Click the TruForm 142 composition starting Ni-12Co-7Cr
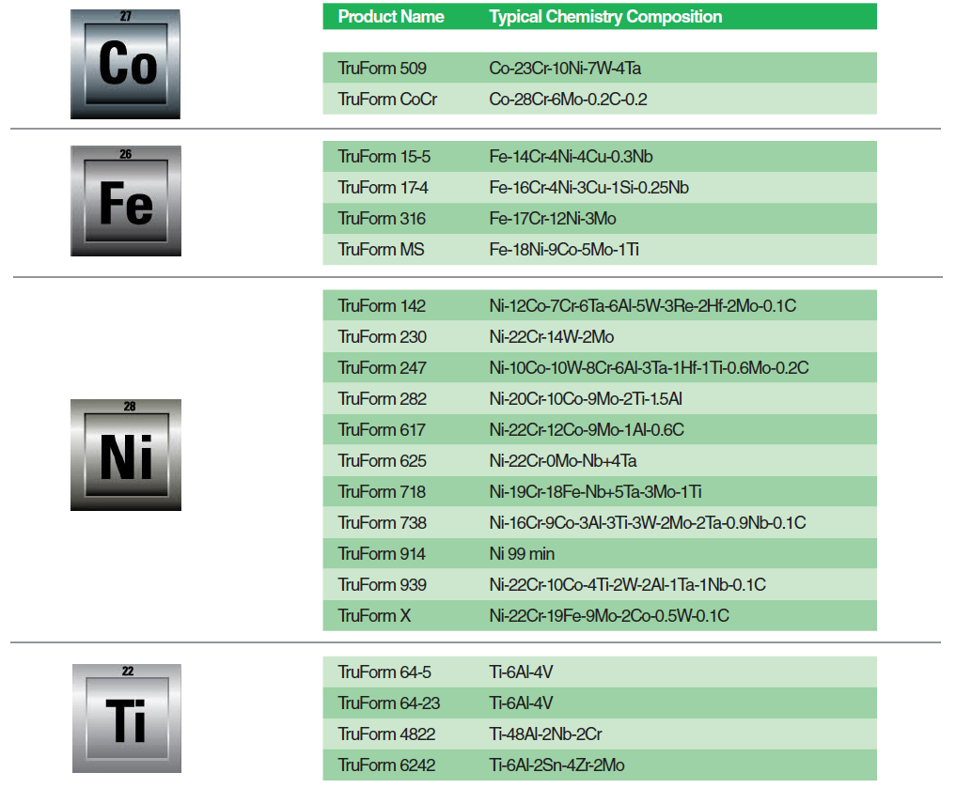Image resolution: width=956 pixels, height=788 pixels. 643,305
